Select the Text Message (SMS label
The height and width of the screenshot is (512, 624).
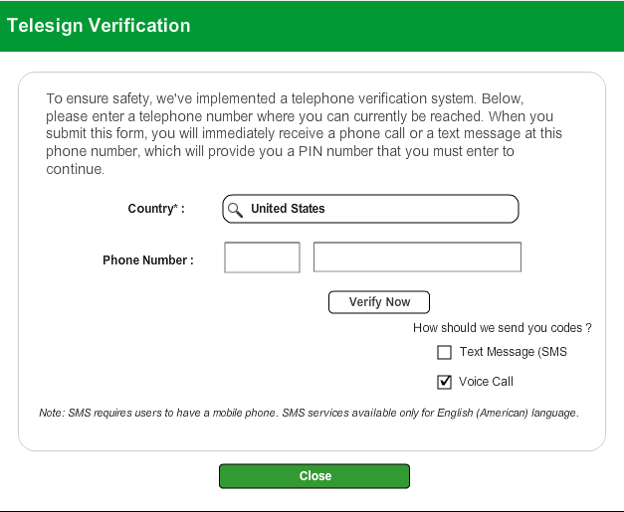pyautogui.click(x=513, y=352)
